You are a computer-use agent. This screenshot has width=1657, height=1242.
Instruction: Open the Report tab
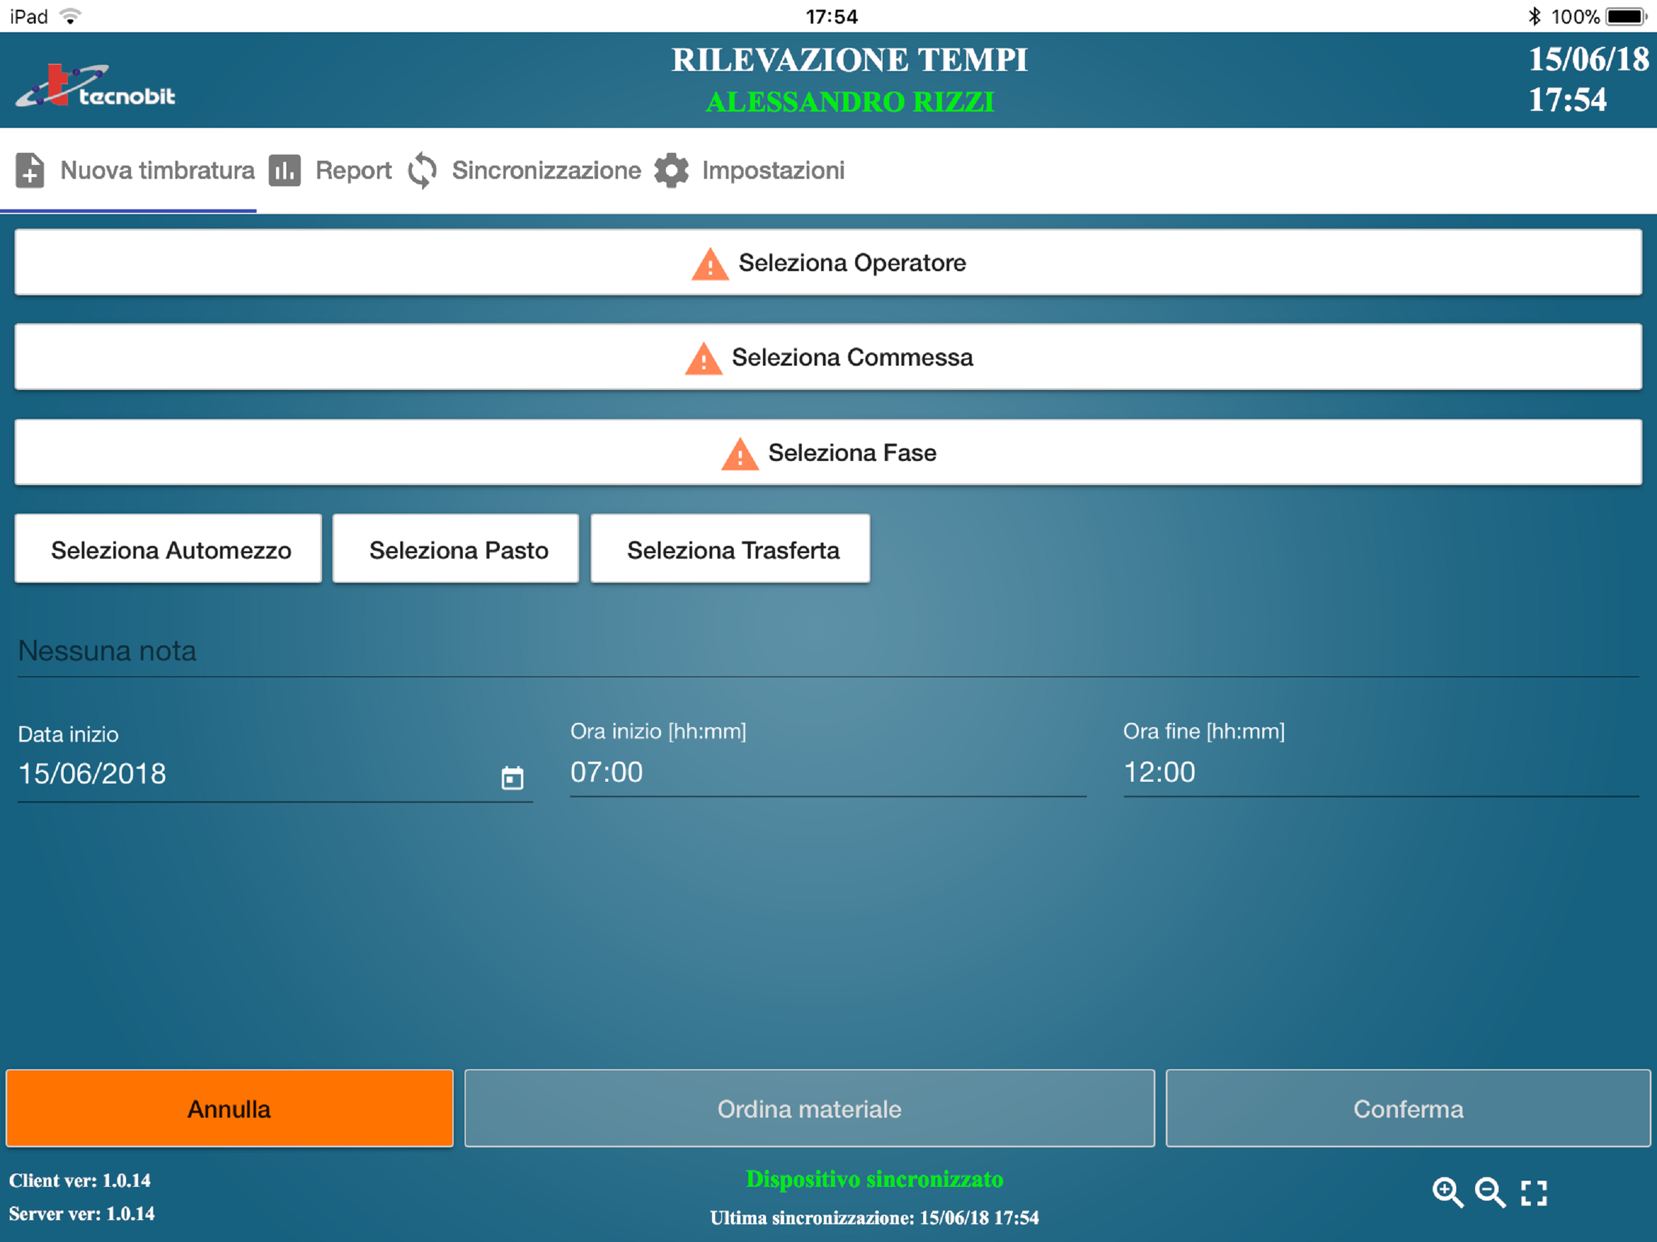[x=331, y=171]
